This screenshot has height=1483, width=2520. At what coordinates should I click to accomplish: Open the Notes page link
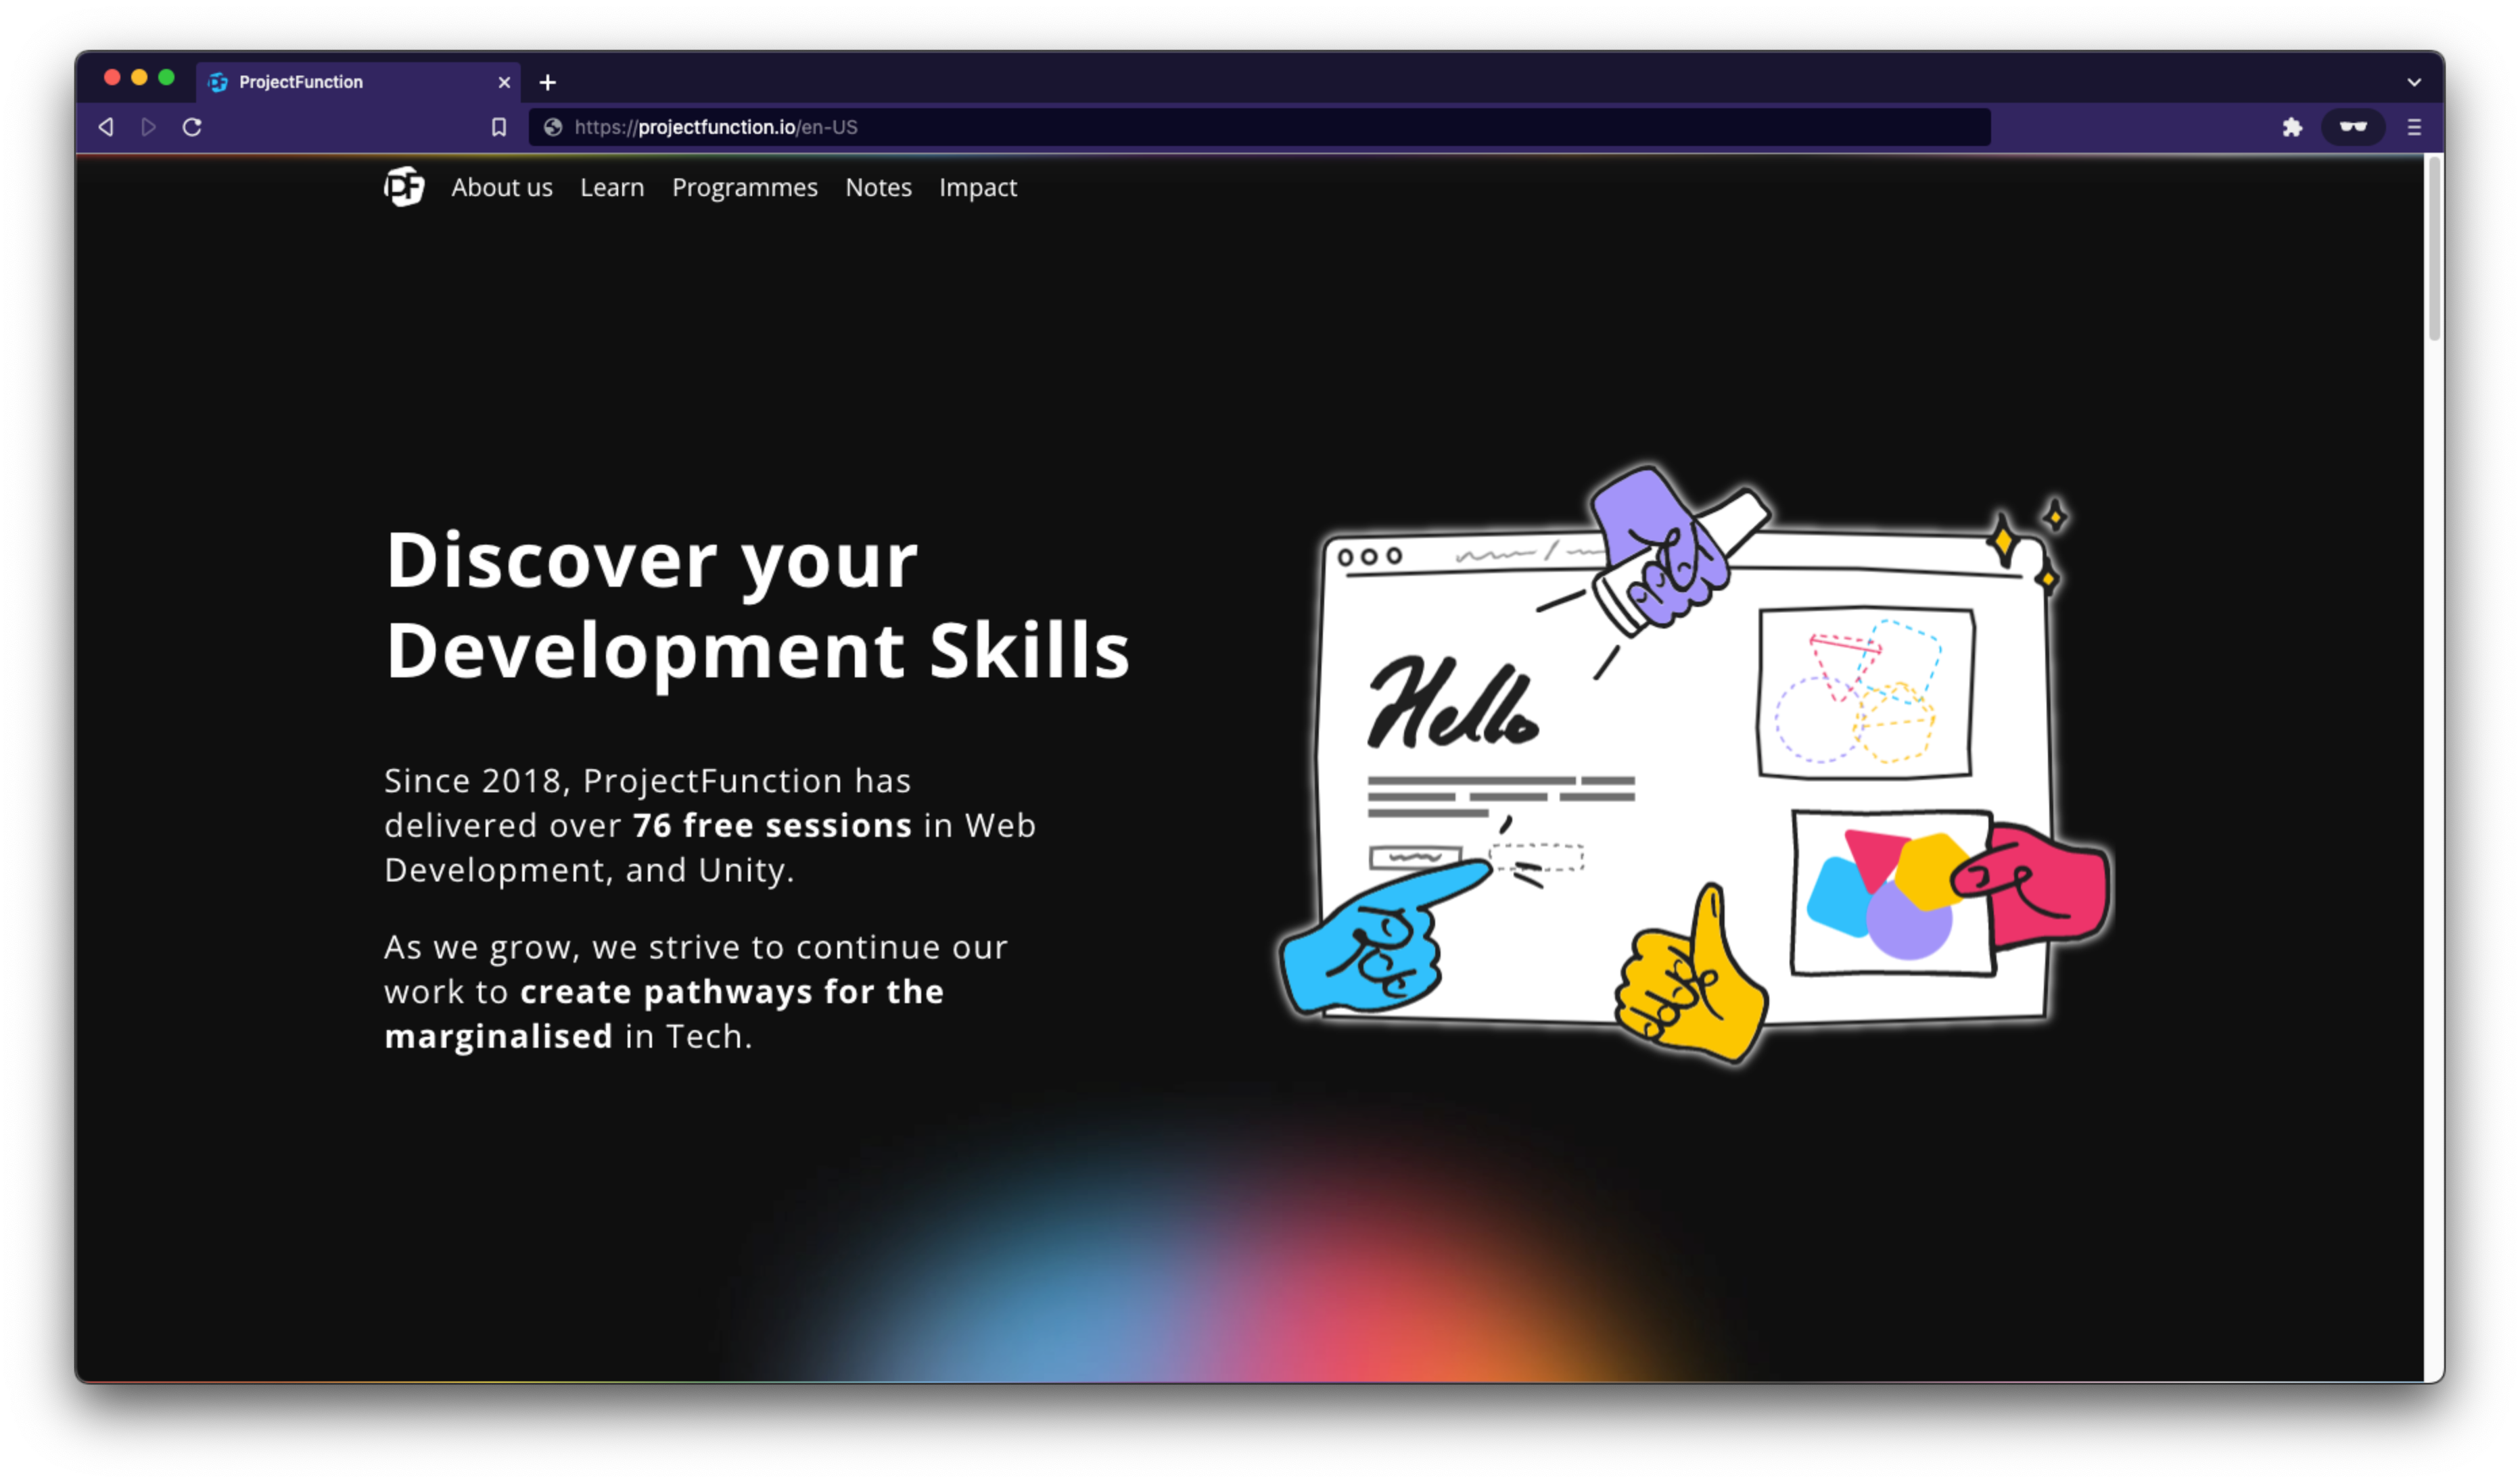tap(878, 187)
